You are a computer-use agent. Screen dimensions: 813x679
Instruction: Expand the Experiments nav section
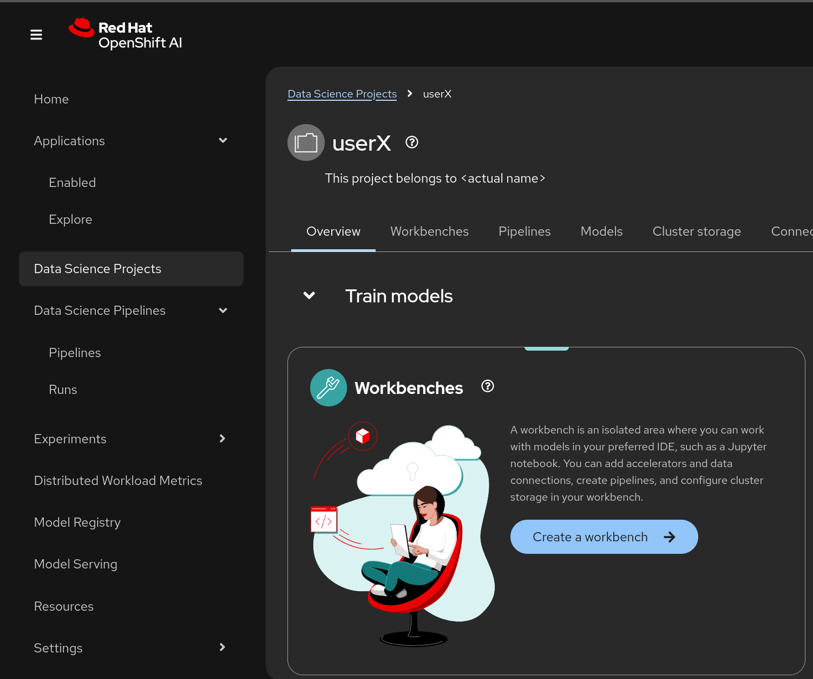[x=222, y=438]
